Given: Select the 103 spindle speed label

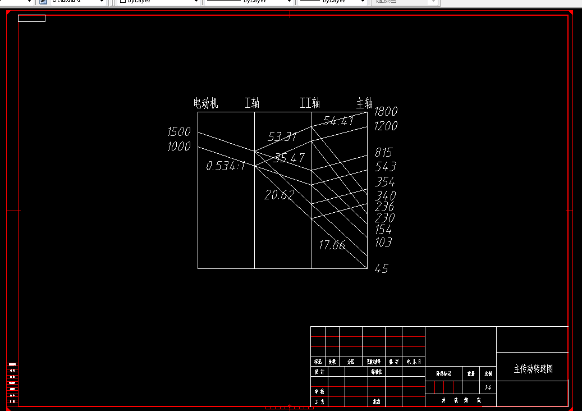Looking at the screenshot, I should pos(383,242).
